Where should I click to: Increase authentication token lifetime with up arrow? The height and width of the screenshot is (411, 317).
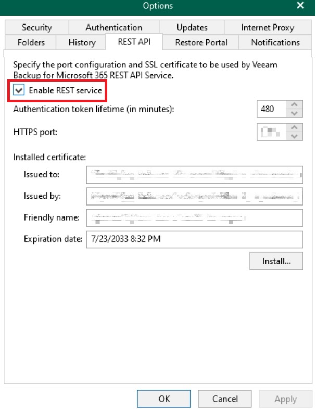(x=294, y=105)
